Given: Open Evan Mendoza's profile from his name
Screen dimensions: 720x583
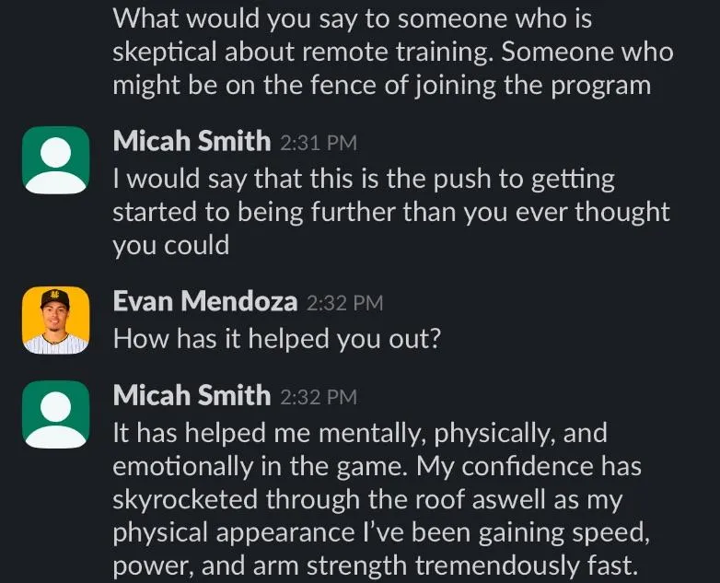Looking at the screenshot, I should (x=205, y=301).
